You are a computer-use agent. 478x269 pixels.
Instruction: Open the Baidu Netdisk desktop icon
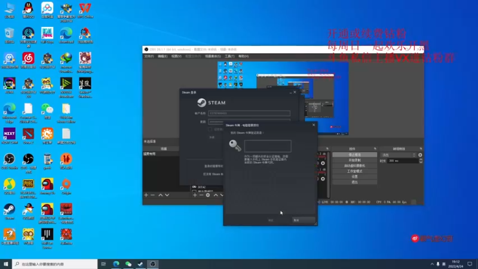click(47, 9)
